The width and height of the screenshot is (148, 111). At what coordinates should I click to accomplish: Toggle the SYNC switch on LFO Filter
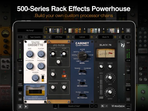pyautogui.click(x=64, y=76)
